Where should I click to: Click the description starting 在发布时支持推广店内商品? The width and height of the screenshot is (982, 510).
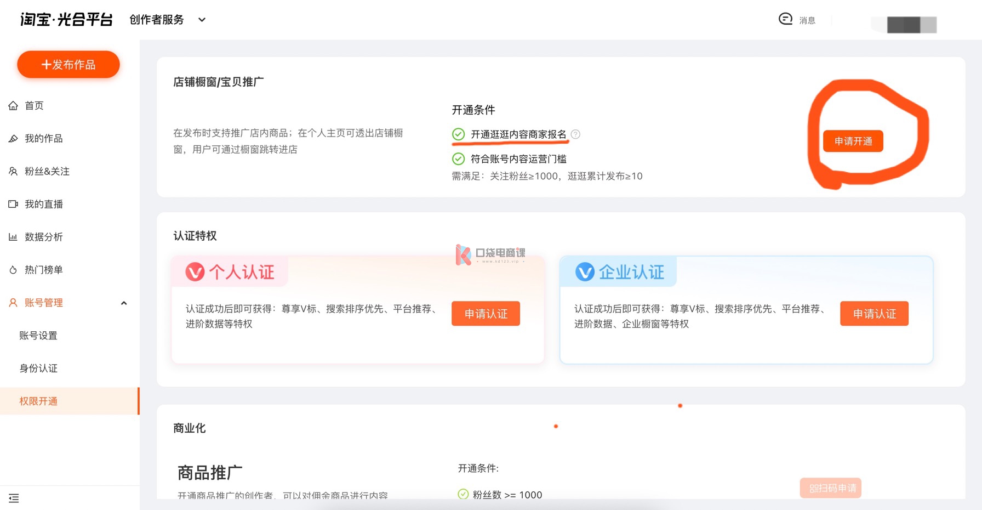tap(288, 141)
